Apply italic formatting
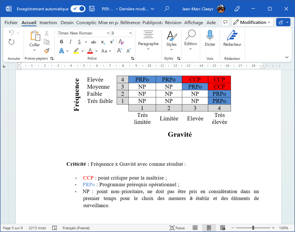This screenshot has height=232, width=295. tap(70, 42)
